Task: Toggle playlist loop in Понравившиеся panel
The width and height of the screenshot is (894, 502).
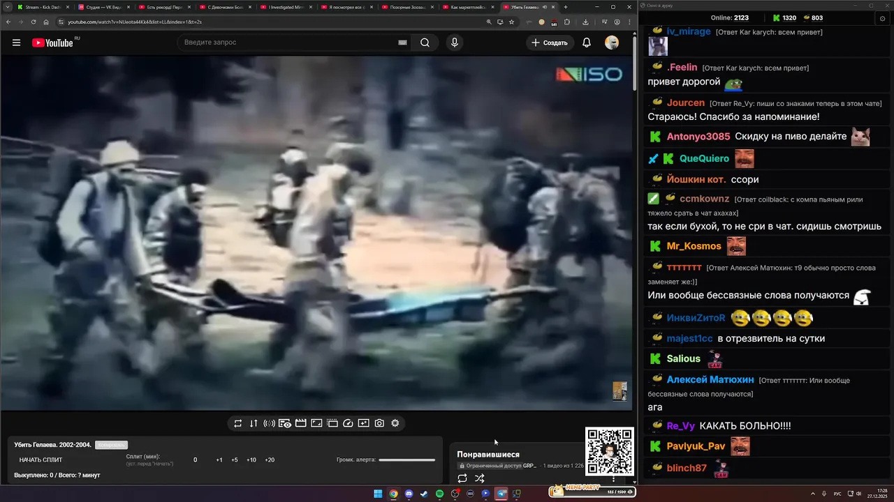Action: pos(462,478)
